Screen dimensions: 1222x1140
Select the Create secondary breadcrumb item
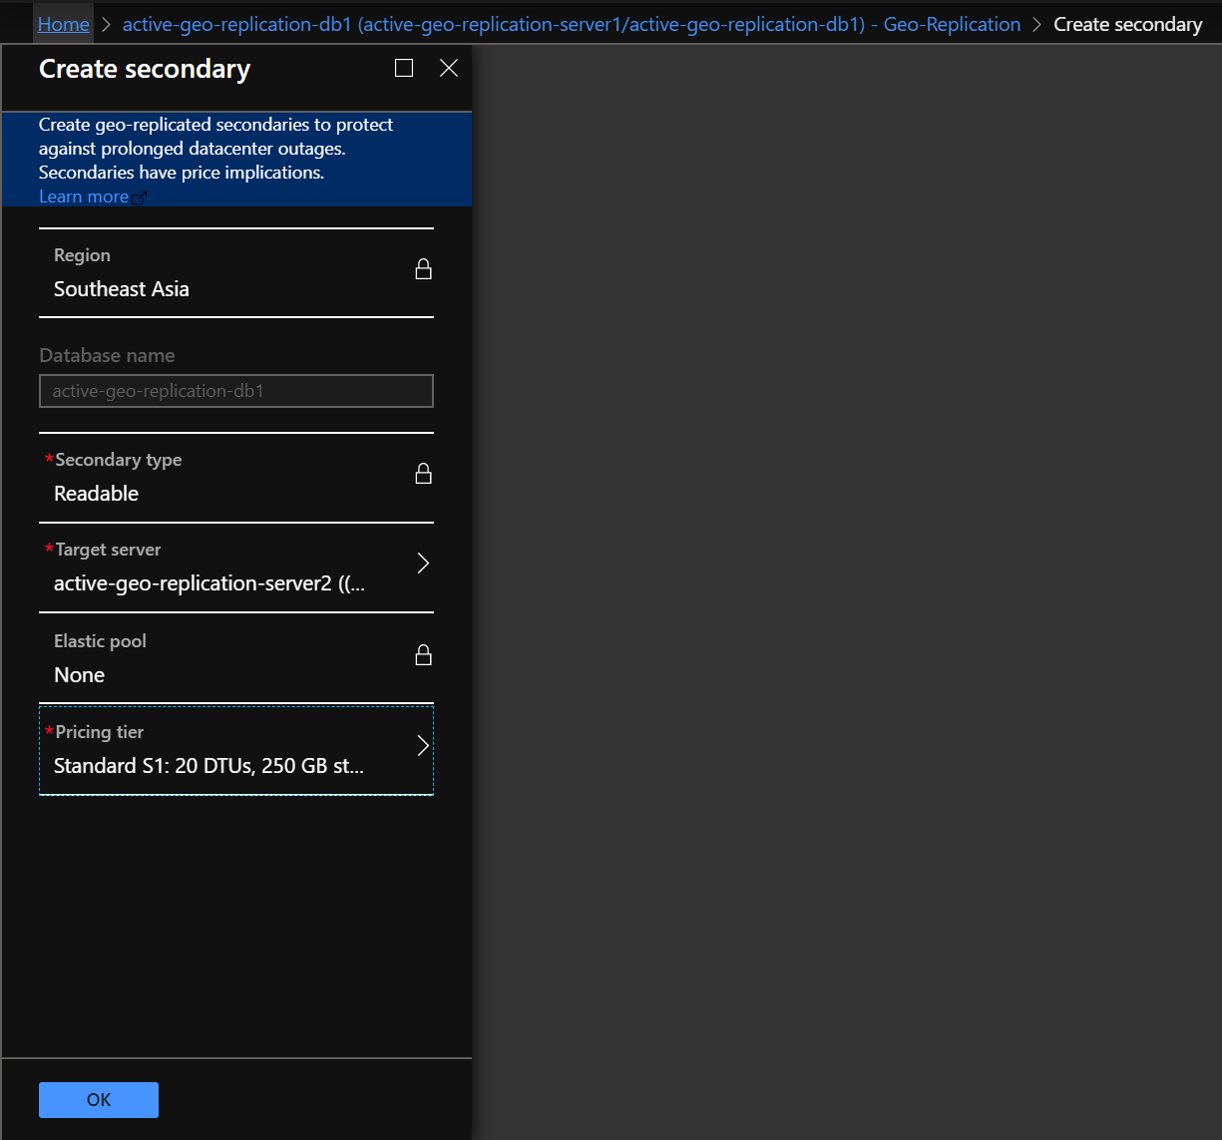tap(1127, 23)
